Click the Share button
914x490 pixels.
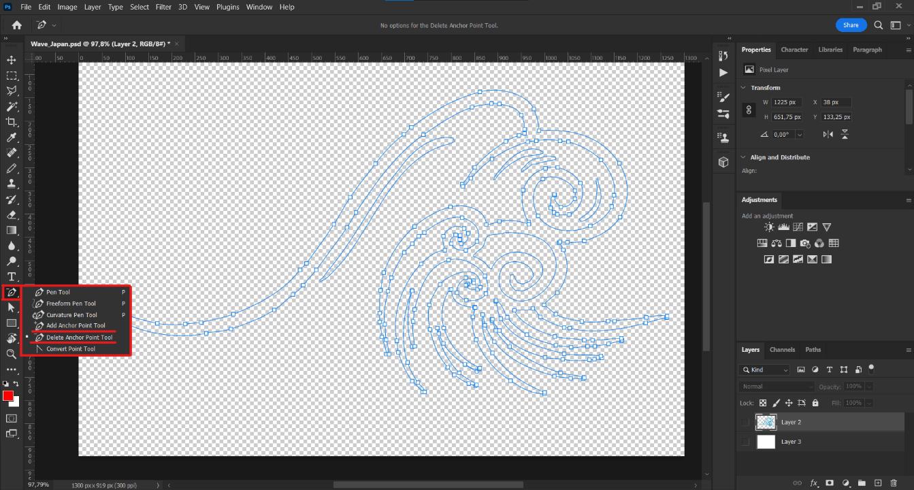coord(851,25)
